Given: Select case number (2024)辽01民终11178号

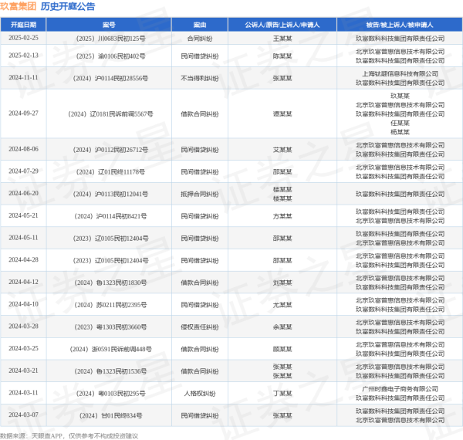Looking at the screenshot, I should 110,172.
